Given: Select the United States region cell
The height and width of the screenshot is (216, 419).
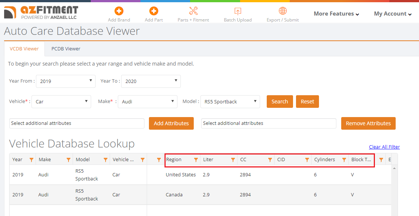Looking at the screenshot, I should (x=181, y=175).
